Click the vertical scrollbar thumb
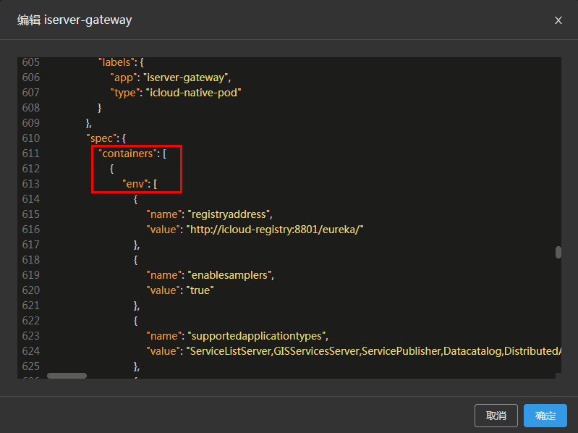This screenshot has width=578, height=433. (558, 253)
